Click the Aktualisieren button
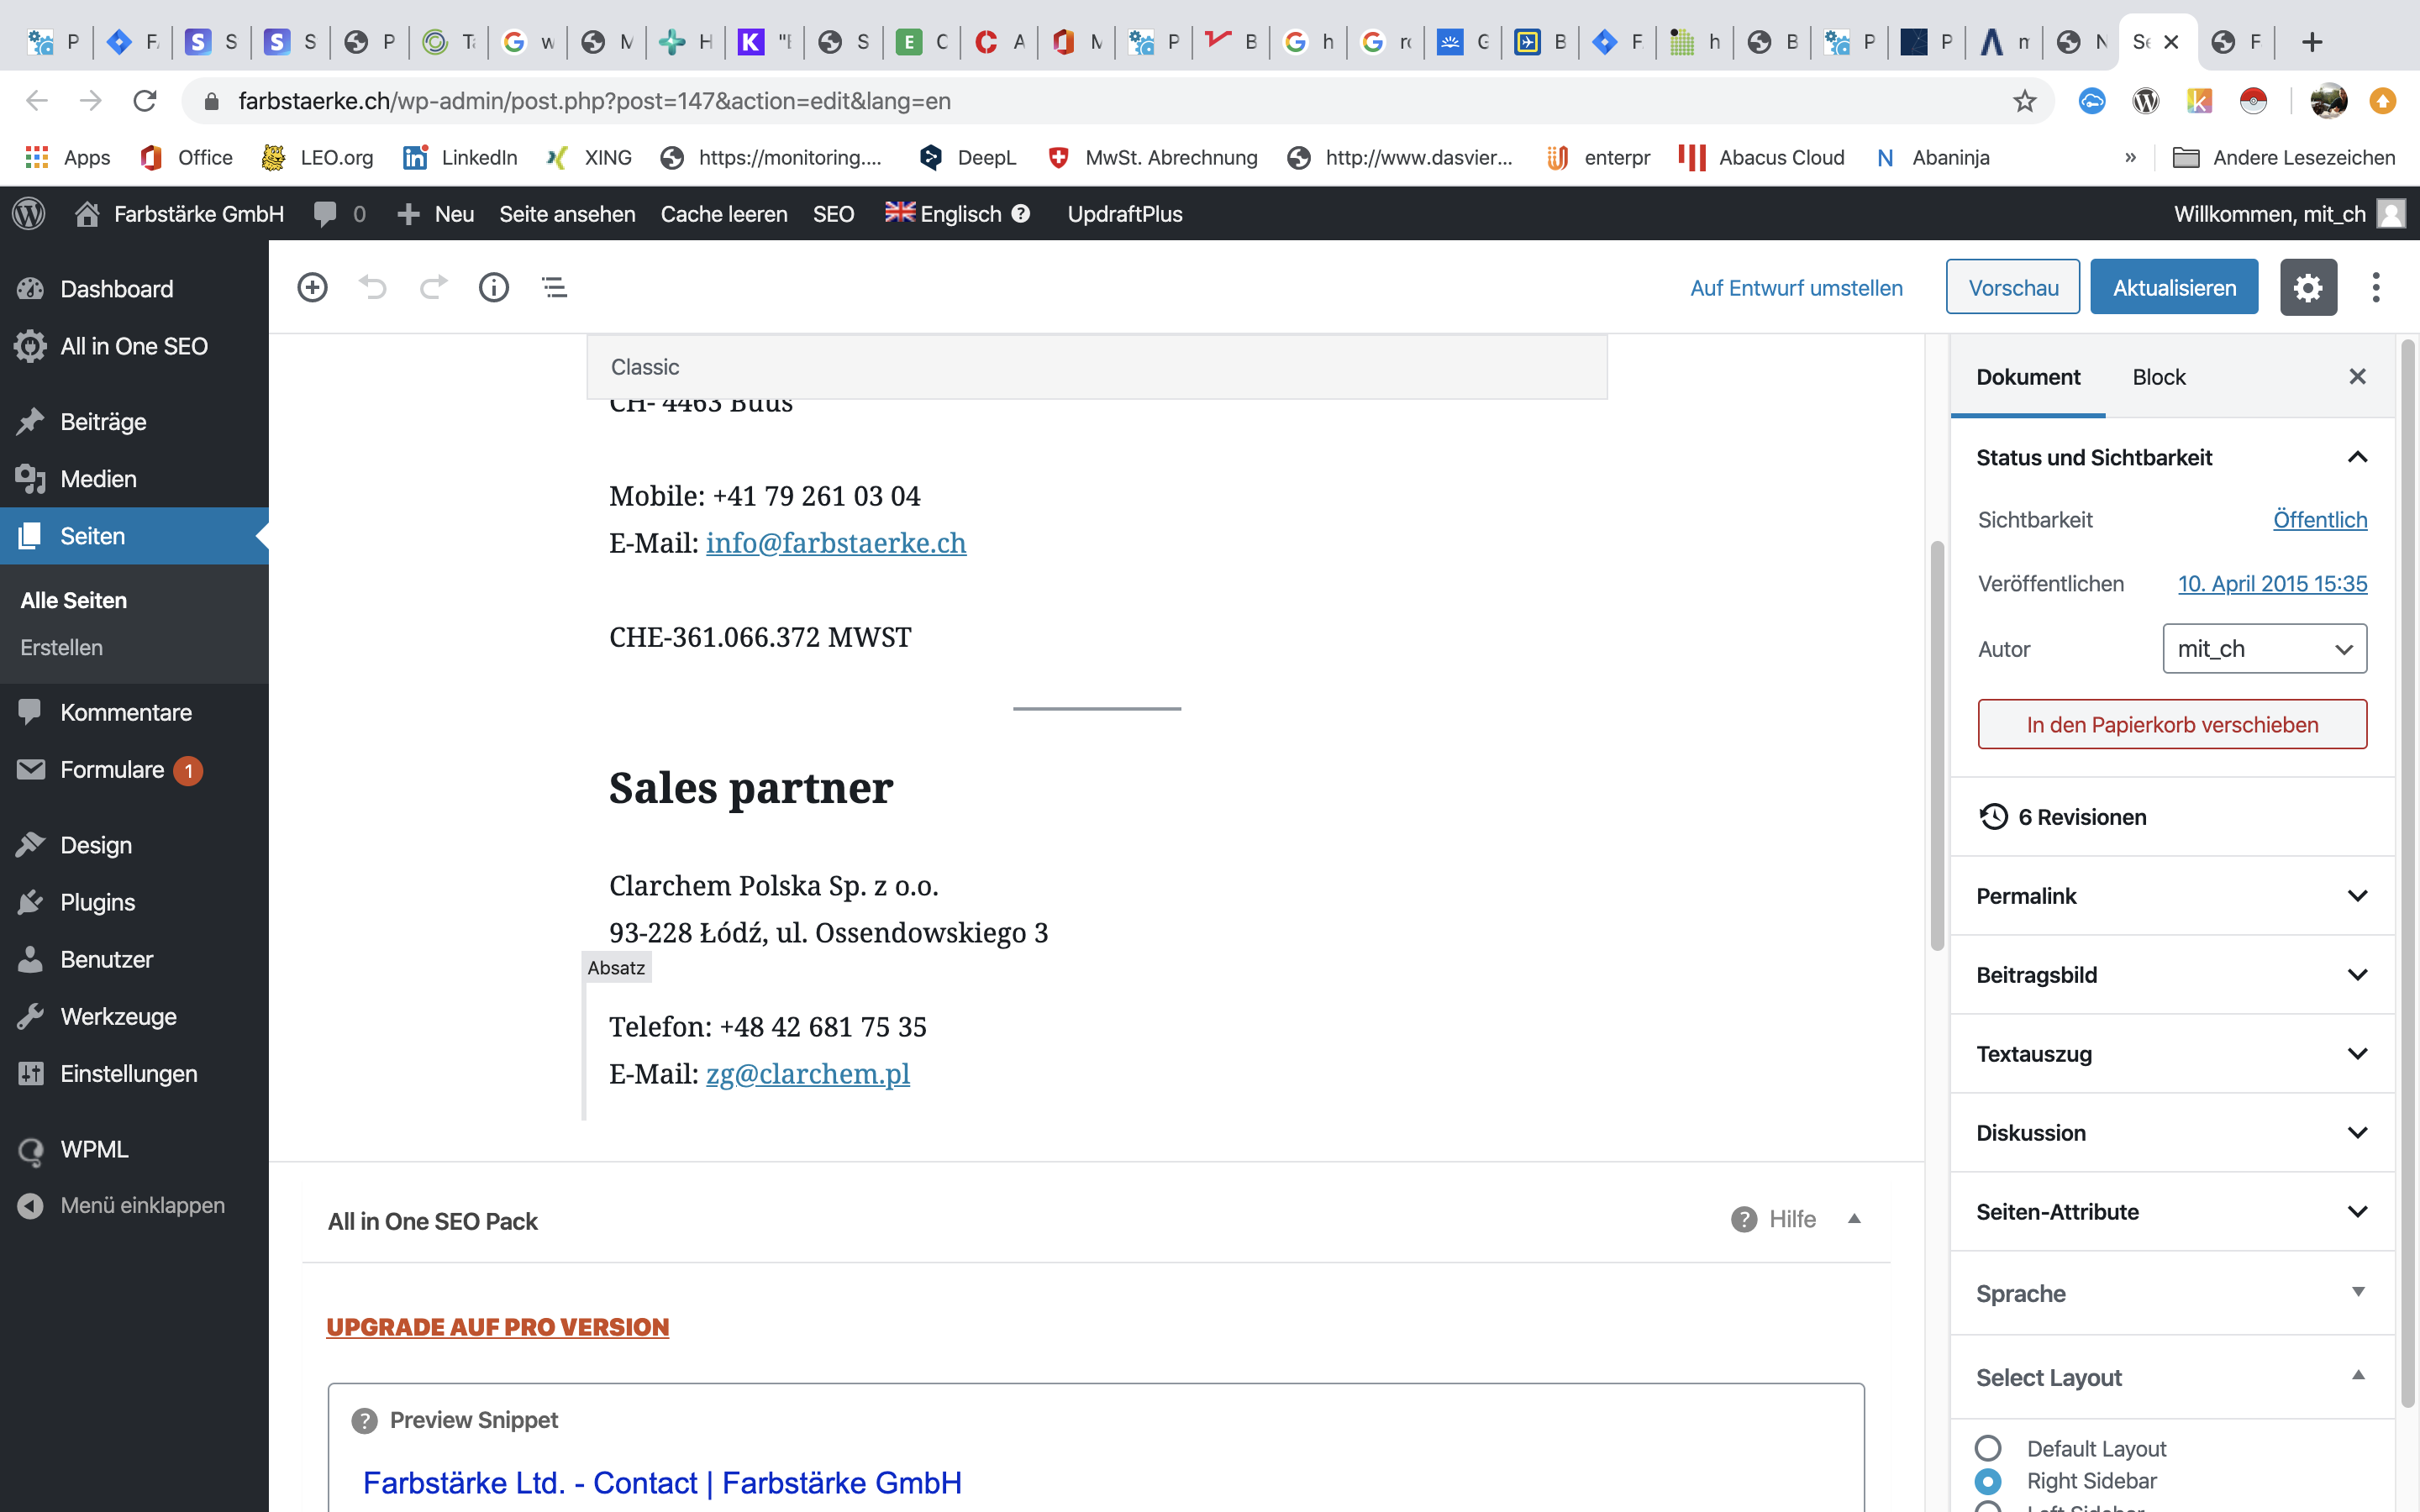This screenshot has width=2420, height=1512. tap(2174, 288)
